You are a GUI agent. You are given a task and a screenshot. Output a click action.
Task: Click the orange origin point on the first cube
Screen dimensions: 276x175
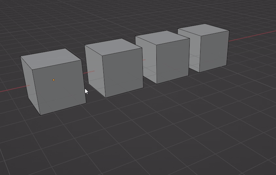53,80
